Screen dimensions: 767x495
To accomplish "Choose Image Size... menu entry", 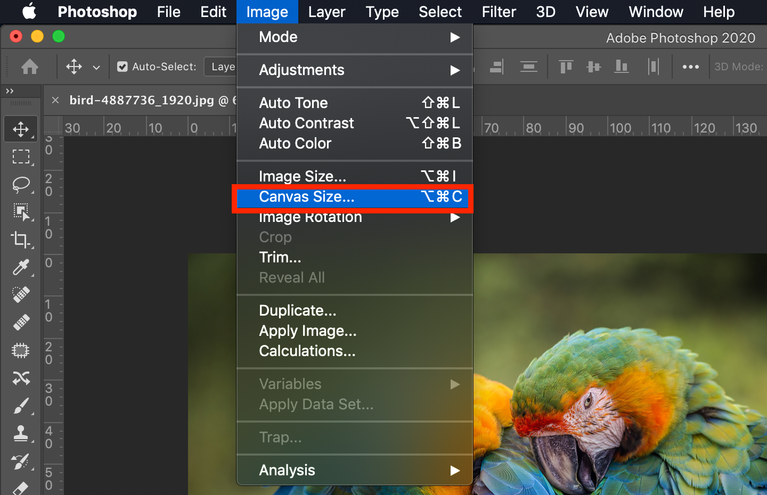I will (x=355, y=176).
